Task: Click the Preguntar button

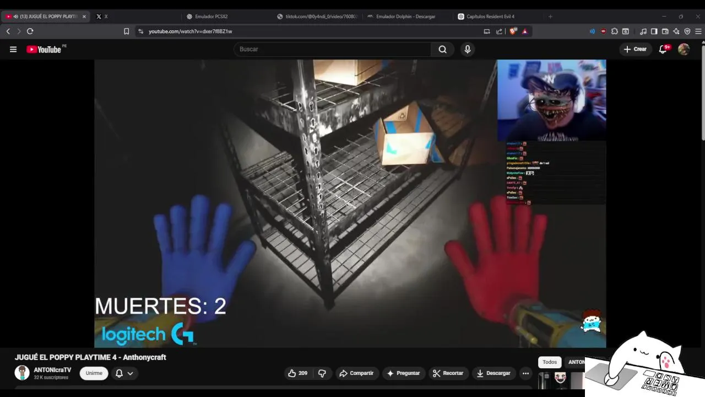Action: pos(404,373)
